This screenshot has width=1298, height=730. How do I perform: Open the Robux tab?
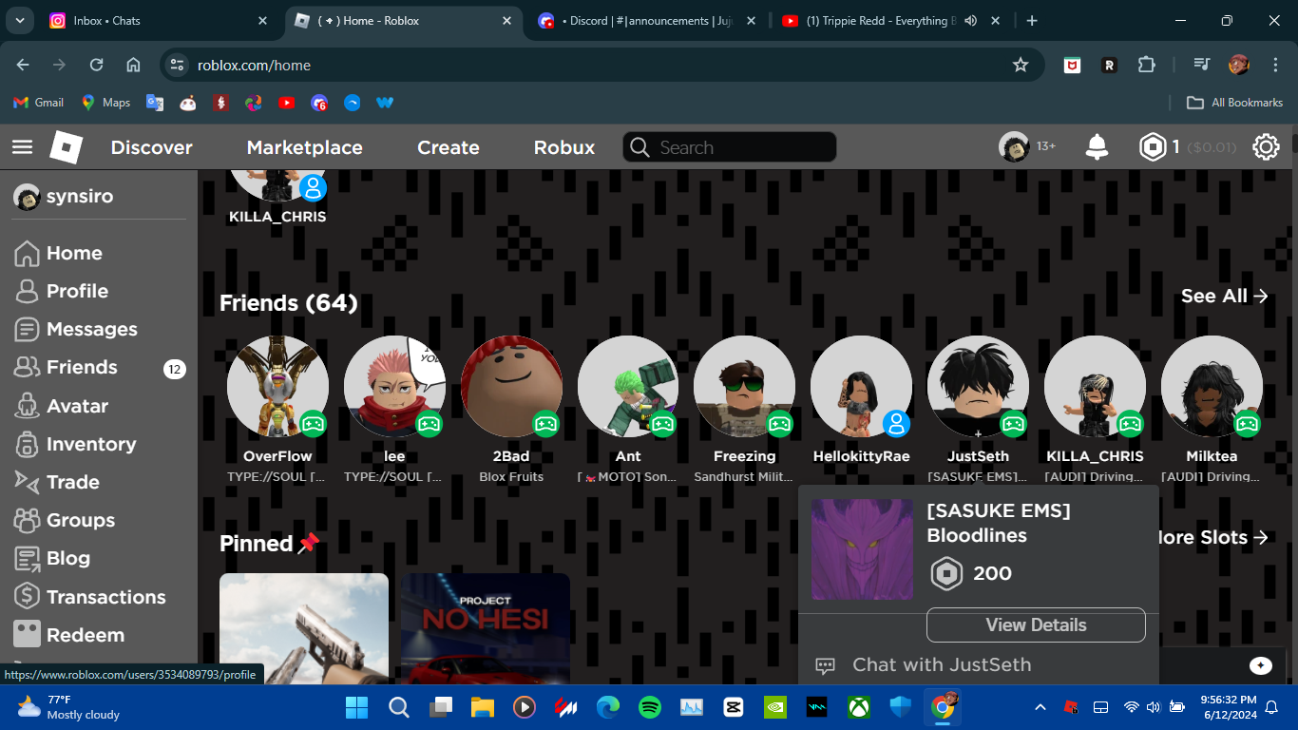pyautogui.click(x=564, y=147)
